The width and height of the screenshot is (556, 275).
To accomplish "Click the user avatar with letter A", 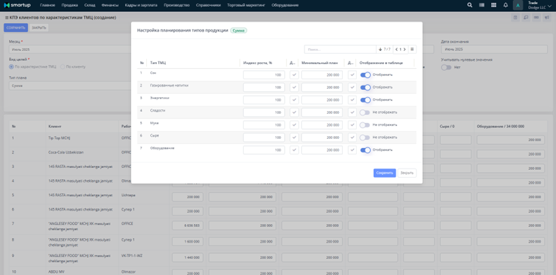I will pos(518,5).
